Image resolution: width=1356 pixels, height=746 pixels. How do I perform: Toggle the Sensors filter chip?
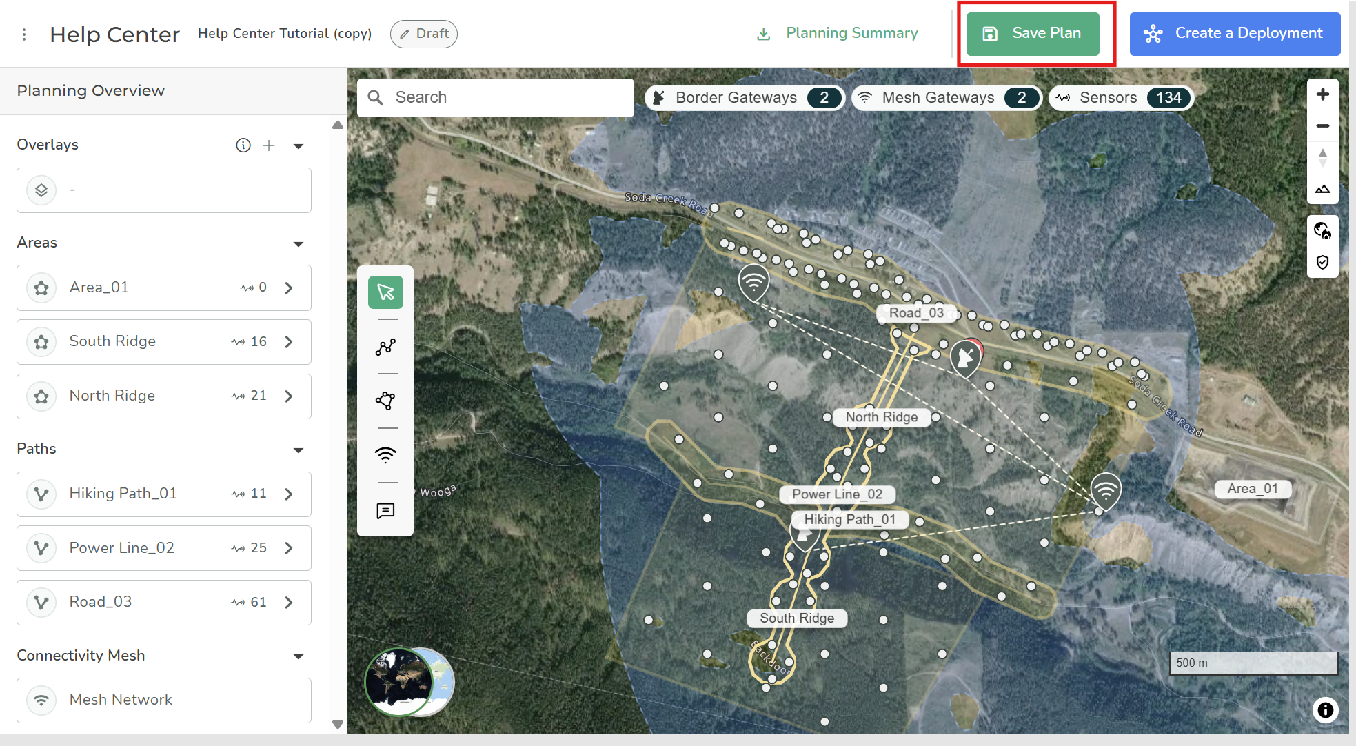coord(1120,98)
